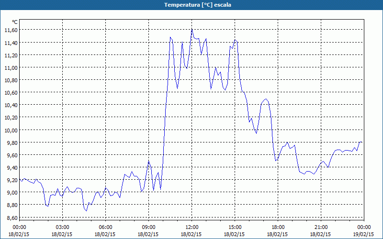The image size is (383, 239).
Task: Click the 21:00 time axis label
Action: click(321, 228)
